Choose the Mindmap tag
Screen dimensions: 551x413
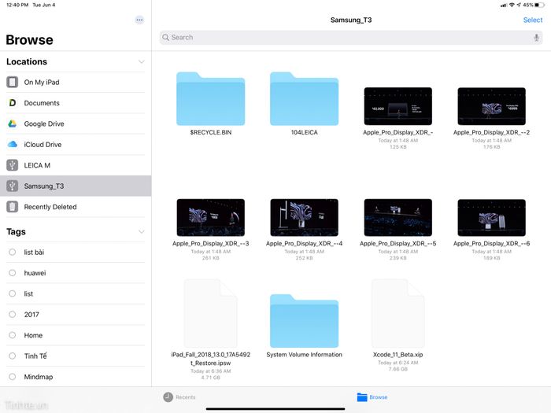(38, 377)
